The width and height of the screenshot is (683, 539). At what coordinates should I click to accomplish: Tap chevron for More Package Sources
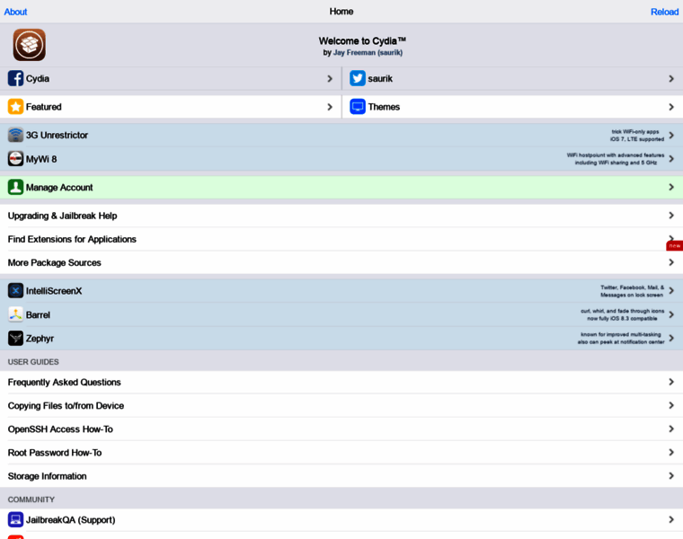(x=671, y=262)
